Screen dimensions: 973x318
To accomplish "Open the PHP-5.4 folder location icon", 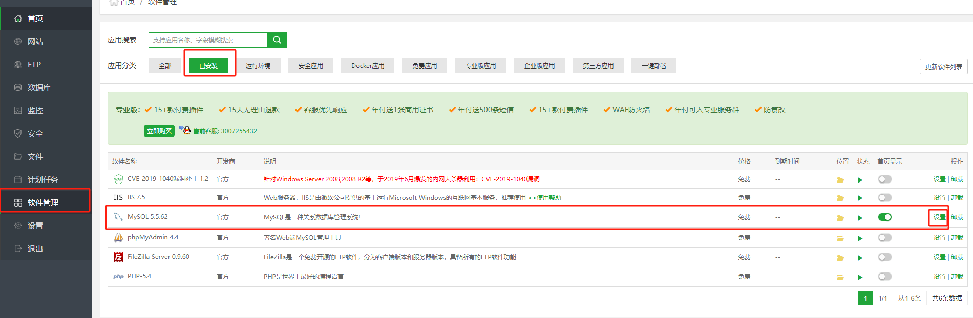I will [x=840, y=277].
